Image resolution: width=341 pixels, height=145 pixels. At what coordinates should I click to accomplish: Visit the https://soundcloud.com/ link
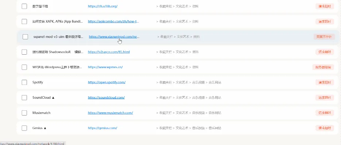[x=106, y=98]
